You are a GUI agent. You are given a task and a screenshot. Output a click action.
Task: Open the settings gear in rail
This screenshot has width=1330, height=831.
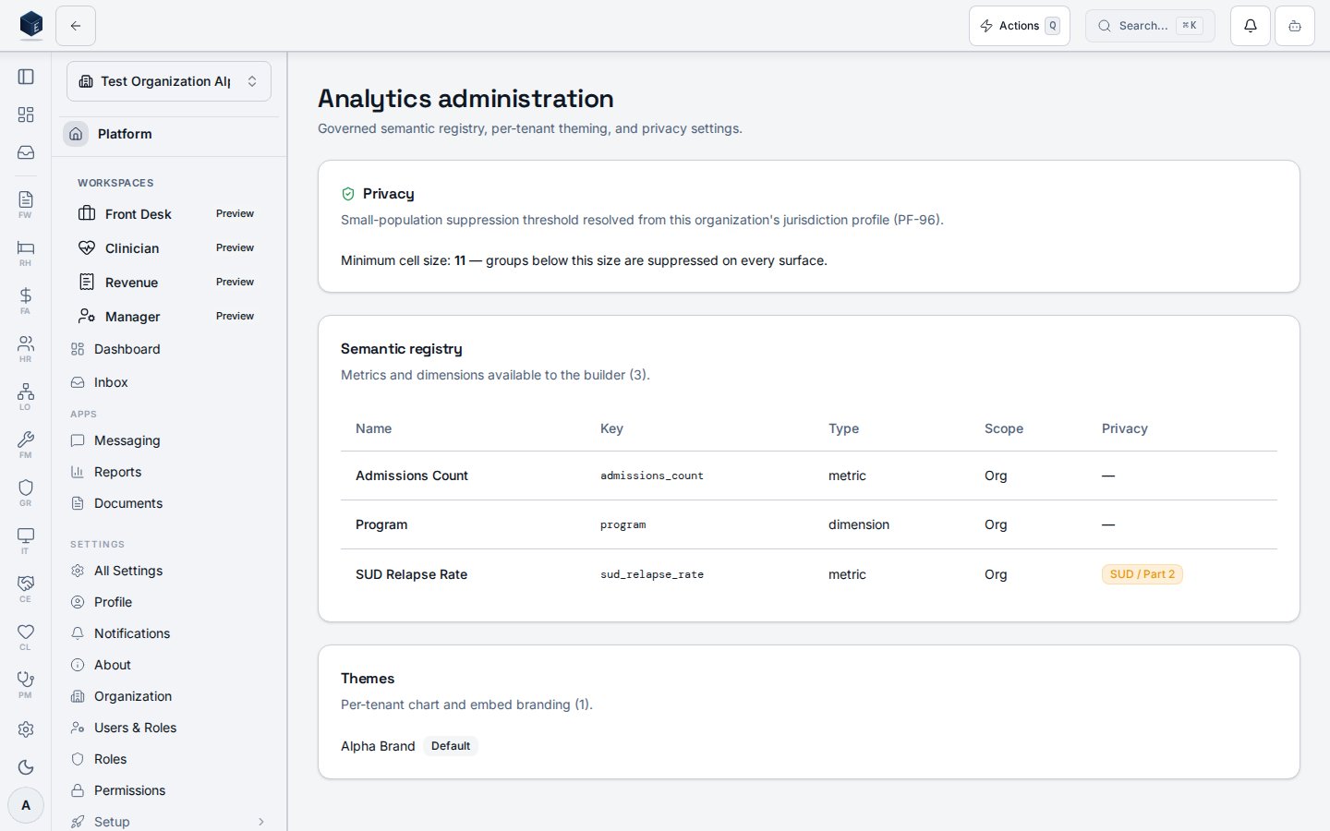26,729
